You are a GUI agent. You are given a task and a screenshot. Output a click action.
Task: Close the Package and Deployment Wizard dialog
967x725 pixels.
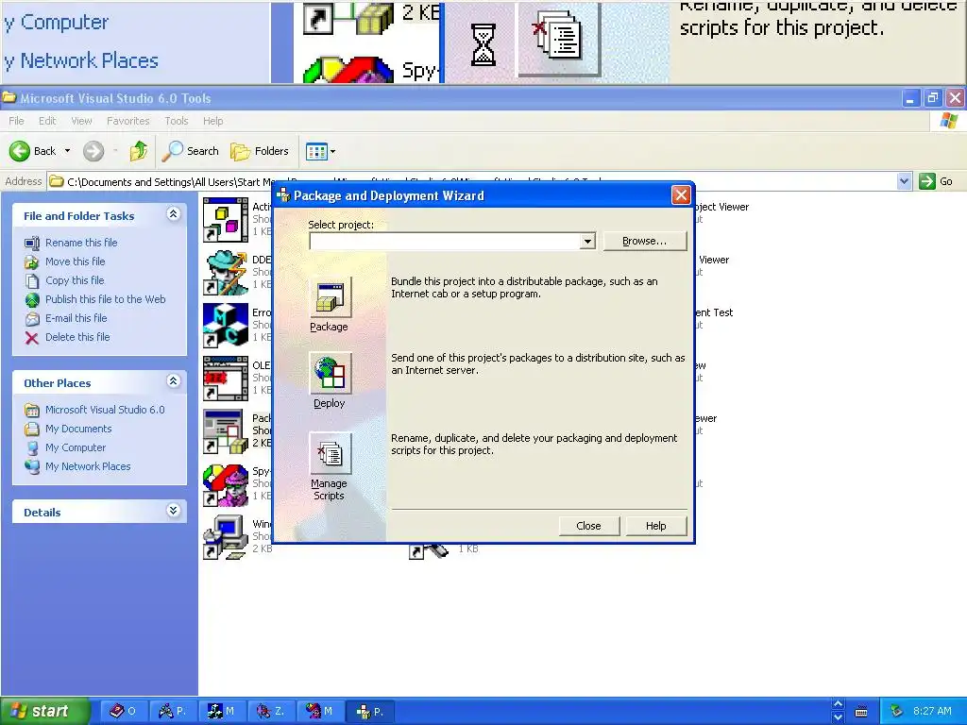pos(681,195)
